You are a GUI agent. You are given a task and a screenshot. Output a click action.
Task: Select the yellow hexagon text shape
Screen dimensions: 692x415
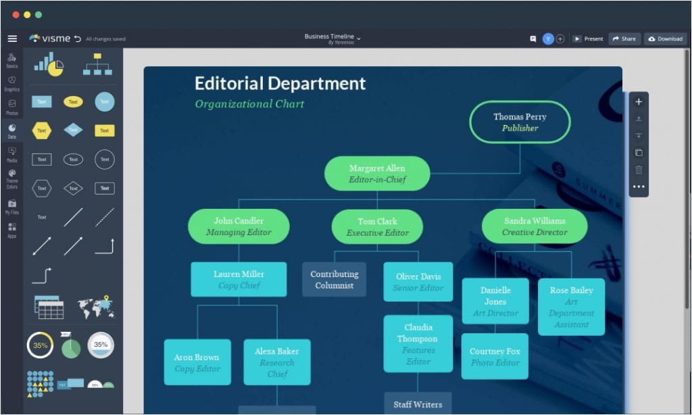[x=41, y=130]
